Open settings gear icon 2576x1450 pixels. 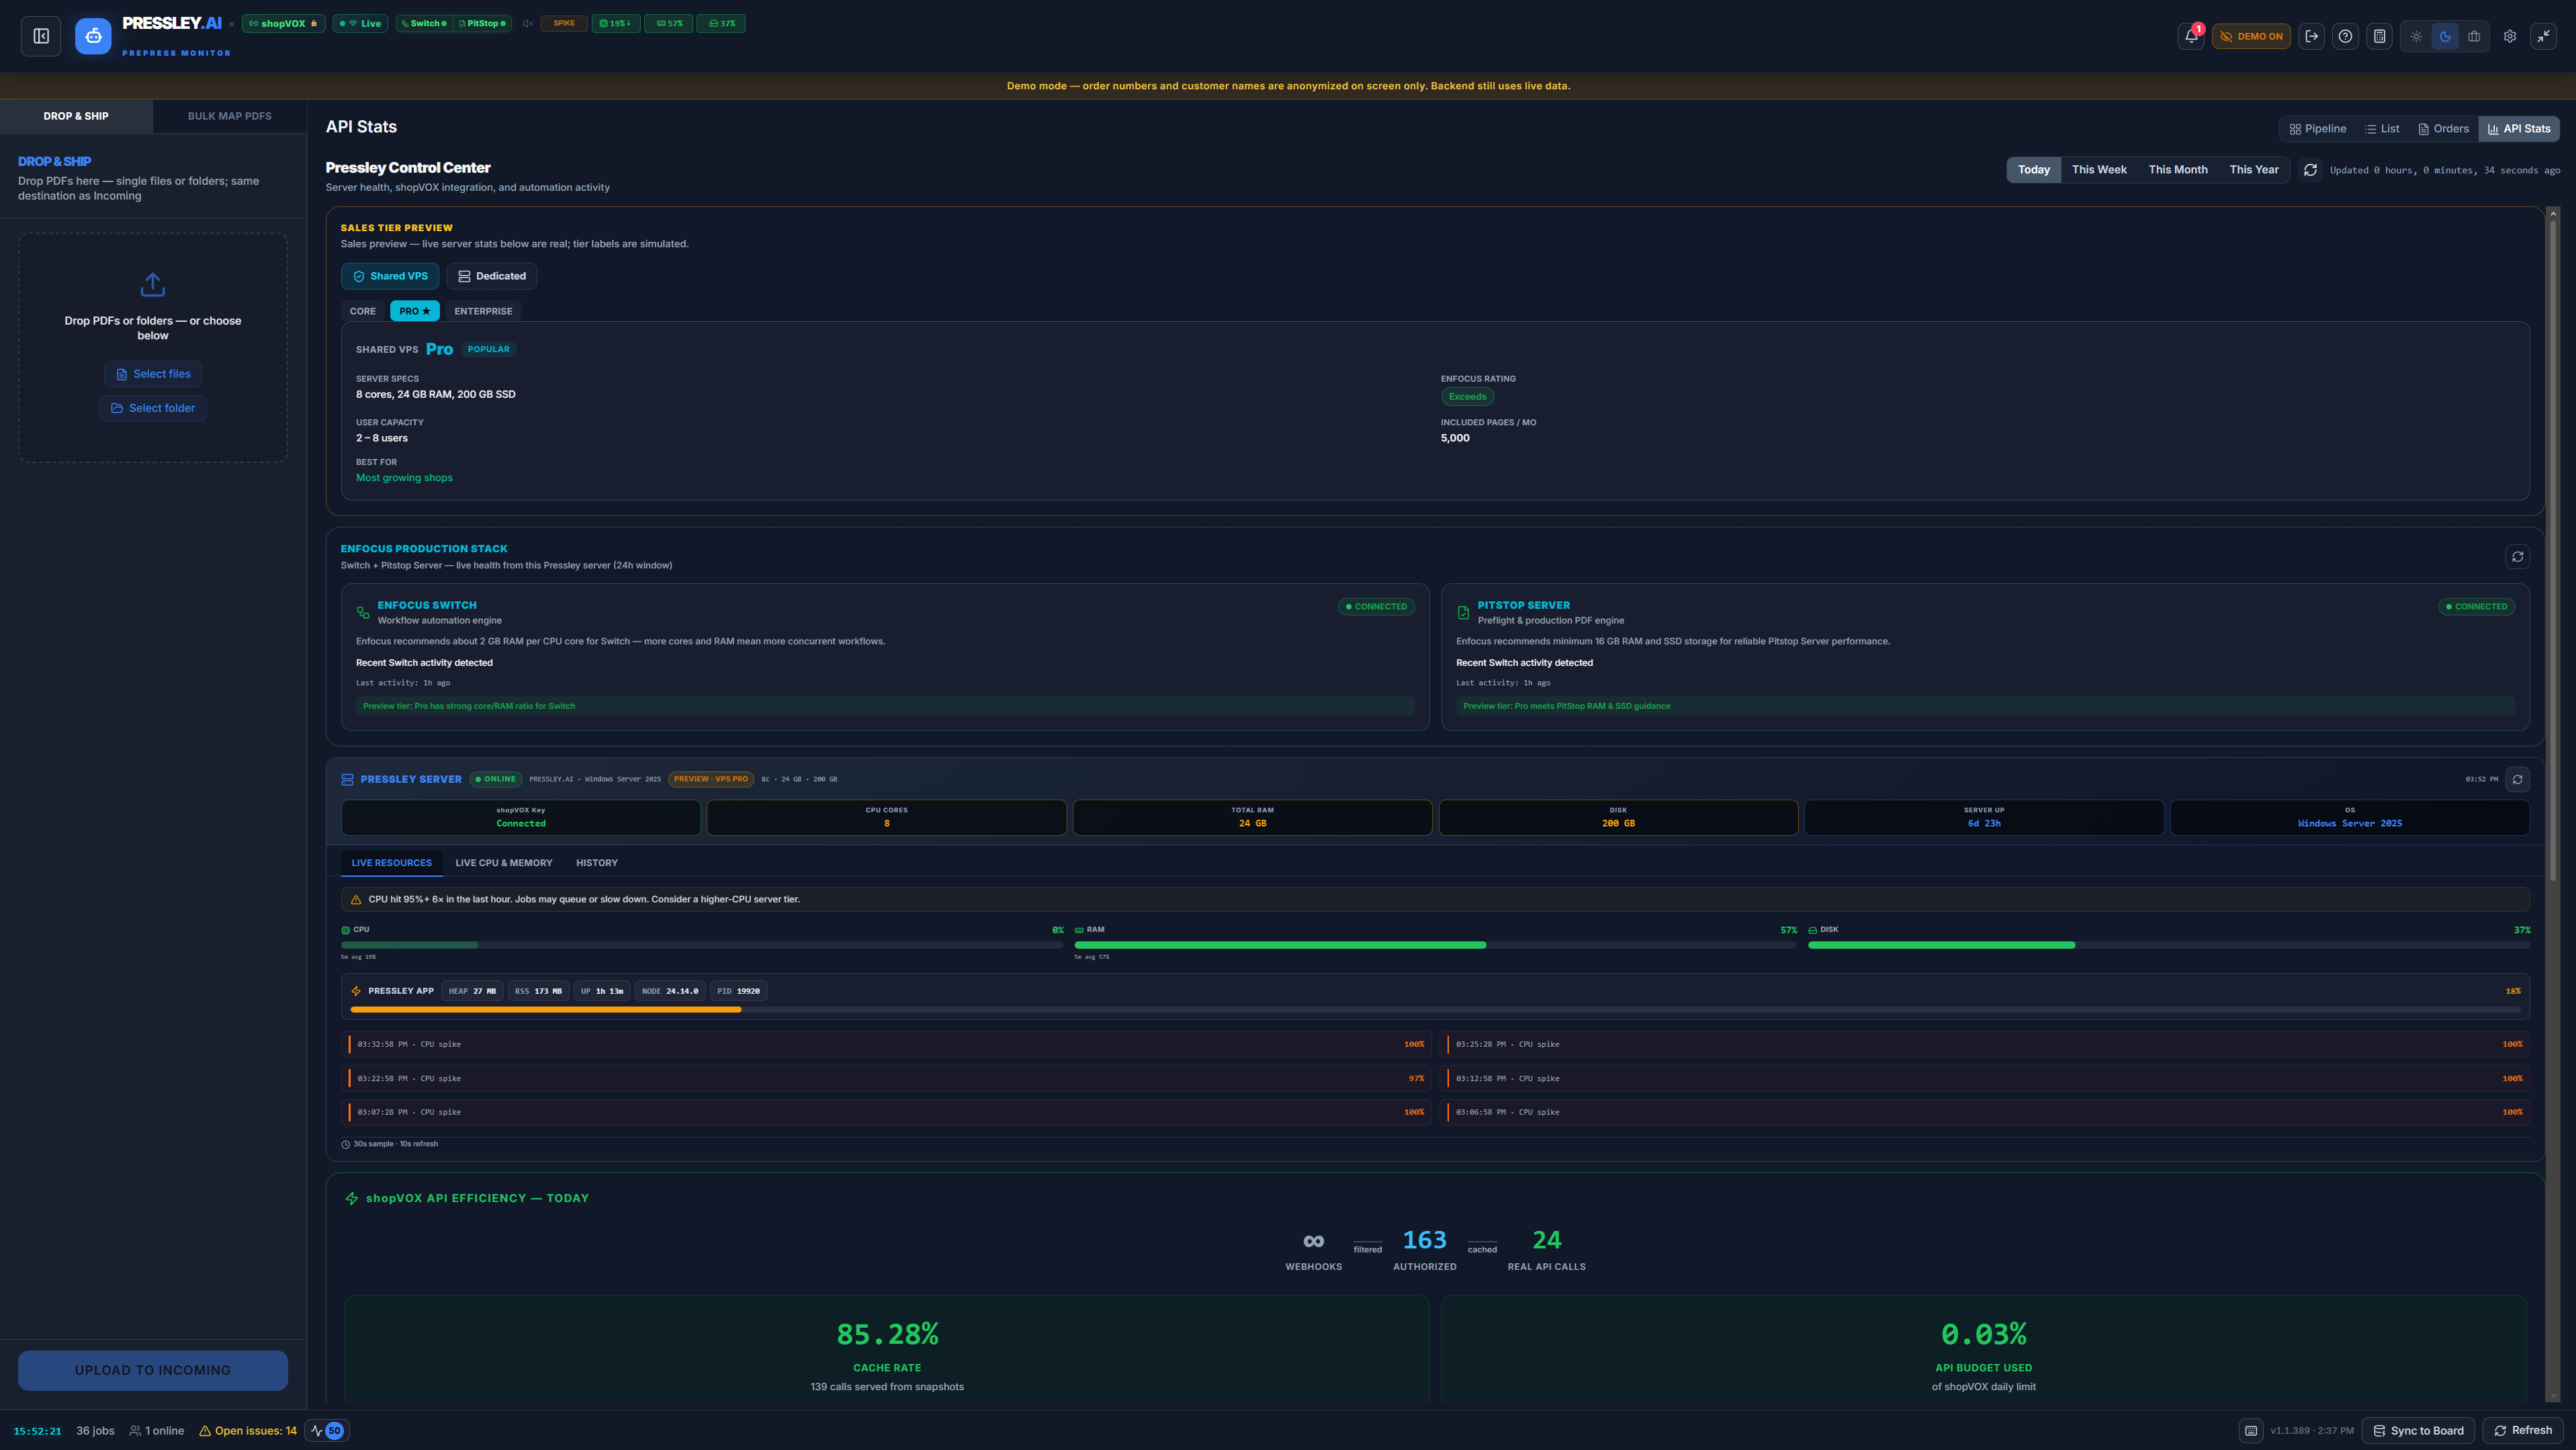click(2510, 36)
